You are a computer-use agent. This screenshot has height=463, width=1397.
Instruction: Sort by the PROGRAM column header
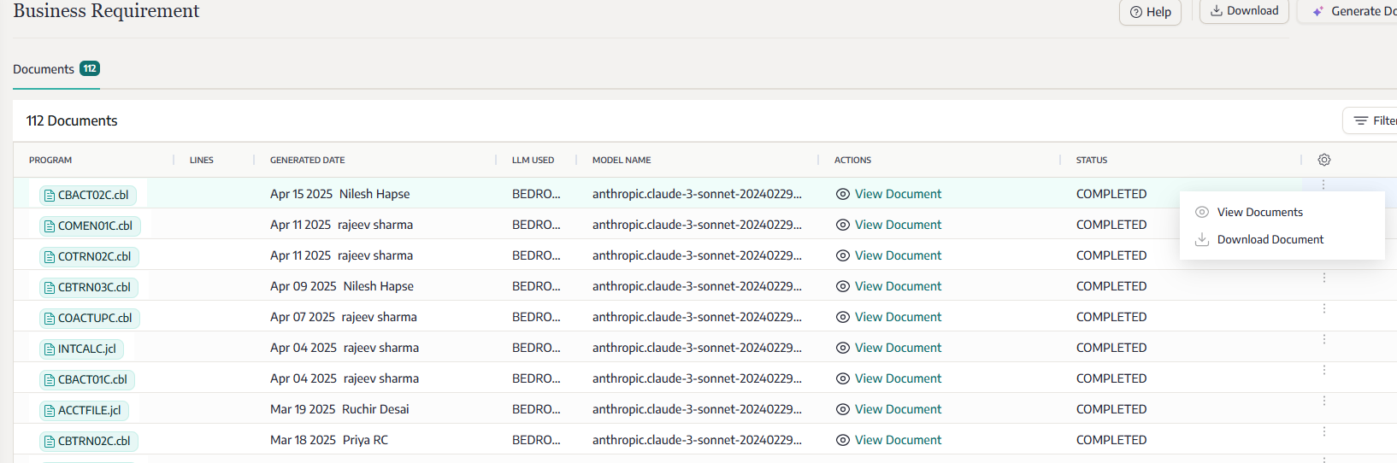click(x=50, y=160)
